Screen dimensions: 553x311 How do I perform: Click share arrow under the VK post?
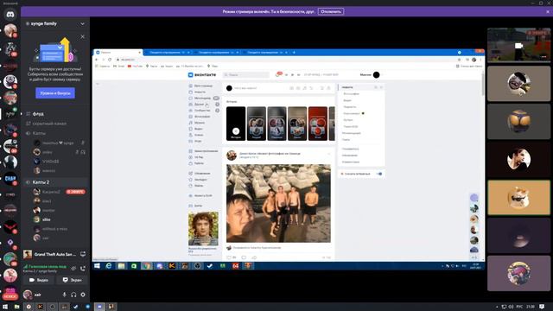pyautogui.click(x=254, y=257)
